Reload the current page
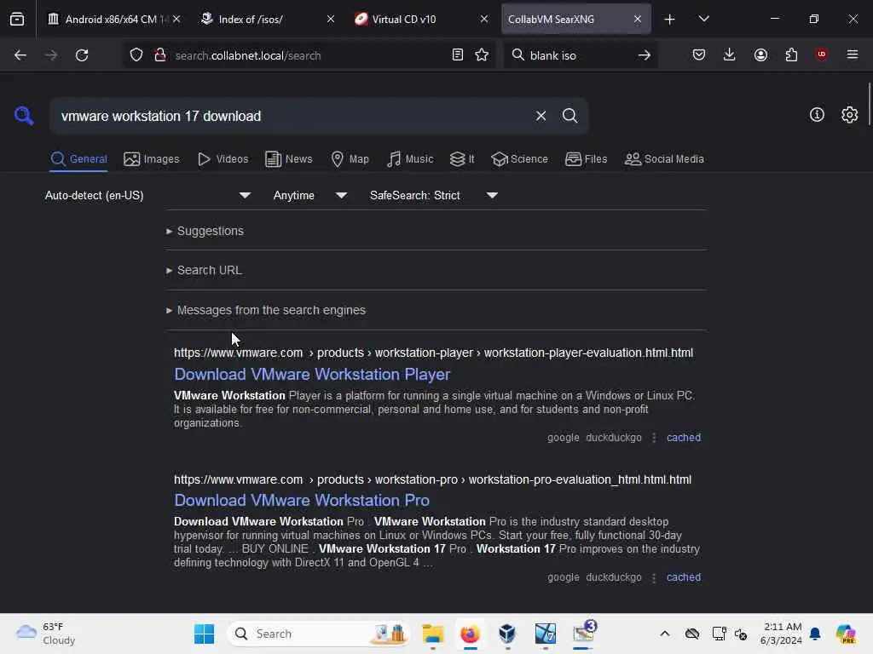This screenshot has width=873, height=654. [x=82, y=55]
